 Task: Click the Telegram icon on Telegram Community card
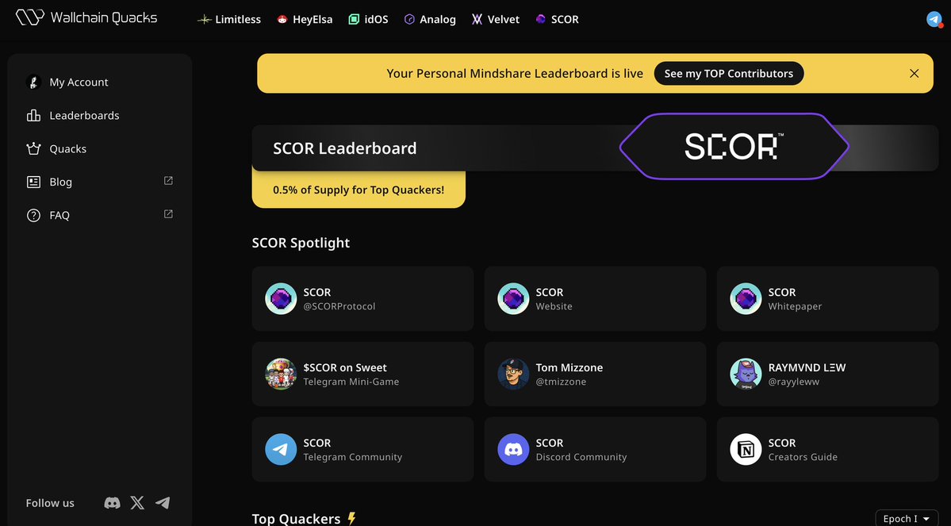(281, 449)
